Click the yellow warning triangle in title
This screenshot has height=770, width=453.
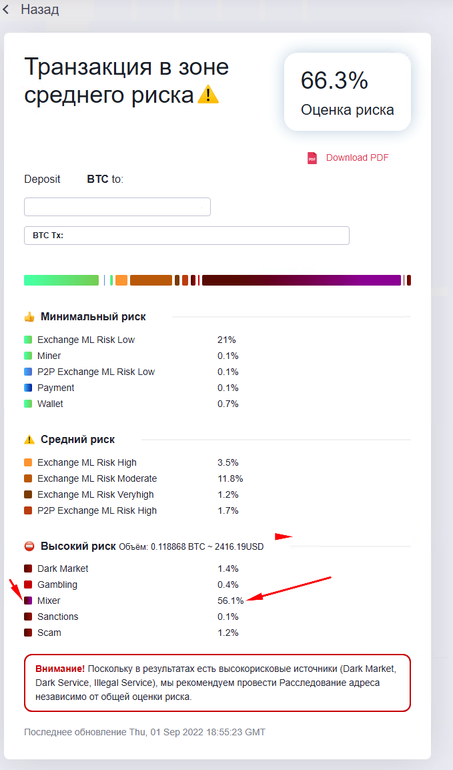pyautogui.click(x=208, y=95)
